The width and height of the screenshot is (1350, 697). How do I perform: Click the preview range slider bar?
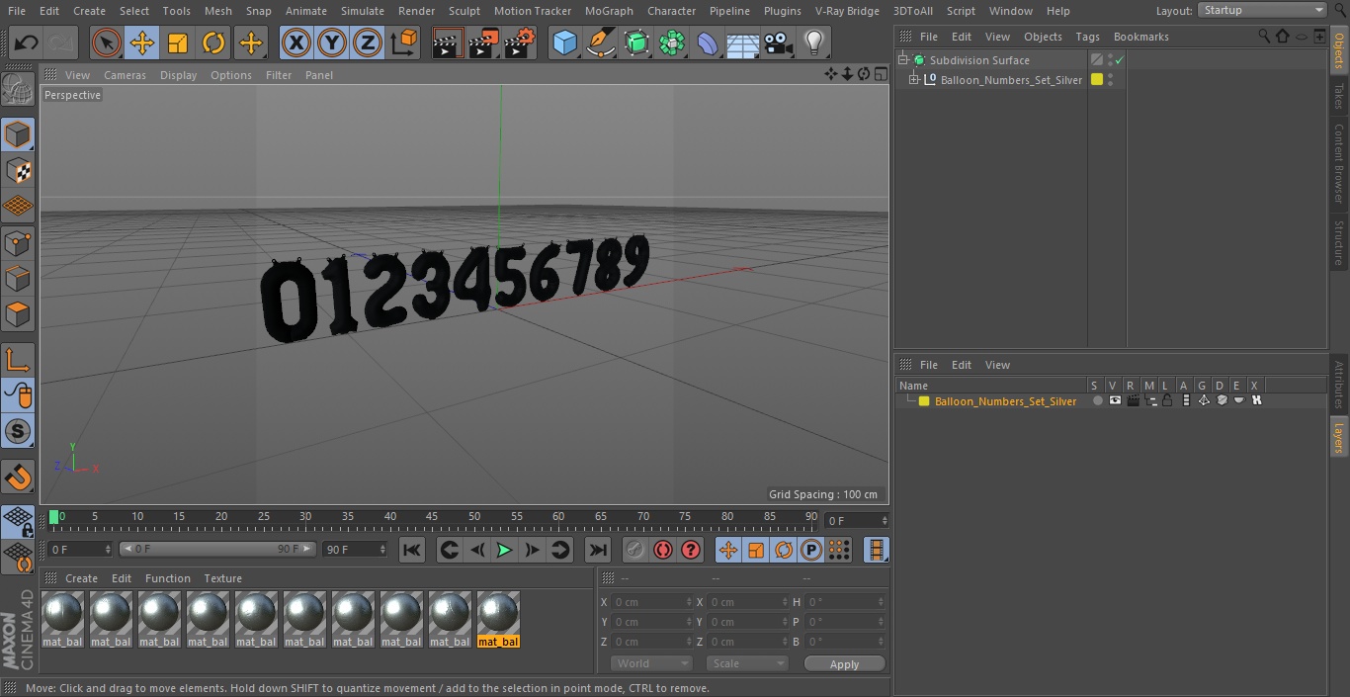217,549
